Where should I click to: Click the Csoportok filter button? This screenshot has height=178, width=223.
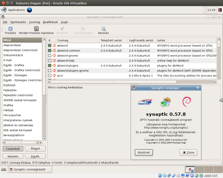pos(13,149)
